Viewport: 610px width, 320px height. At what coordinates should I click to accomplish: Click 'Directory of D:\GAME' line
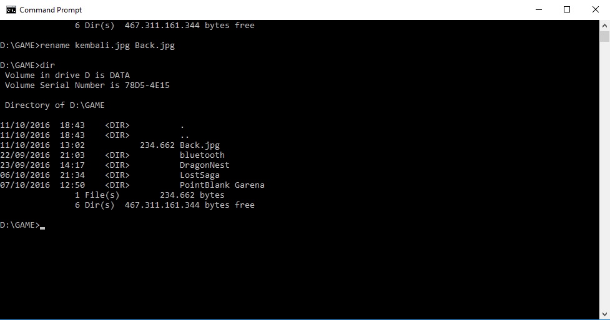click(x=55, y=105)
